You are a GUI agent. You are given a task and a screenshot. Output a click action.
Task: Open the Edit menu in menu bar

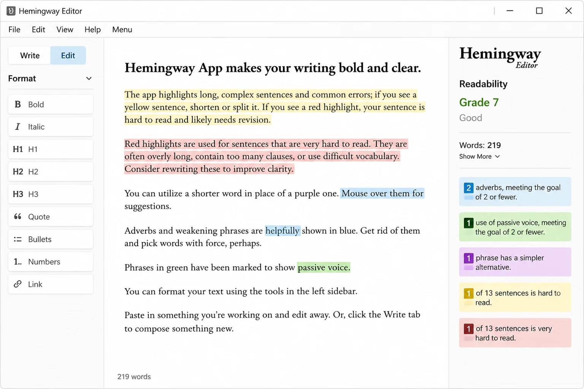(x=38, y=30)
